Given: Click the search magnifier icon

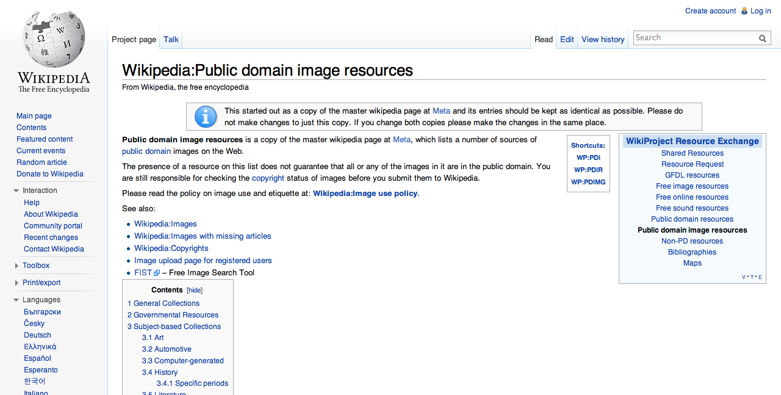Looking at the screenshot, I should (x=763, y=38).
